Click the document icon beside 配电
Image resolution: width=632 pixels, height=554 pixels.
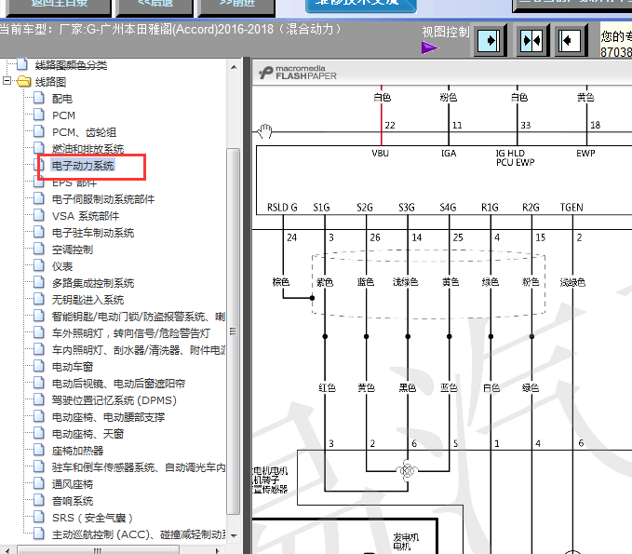(39, 98)
